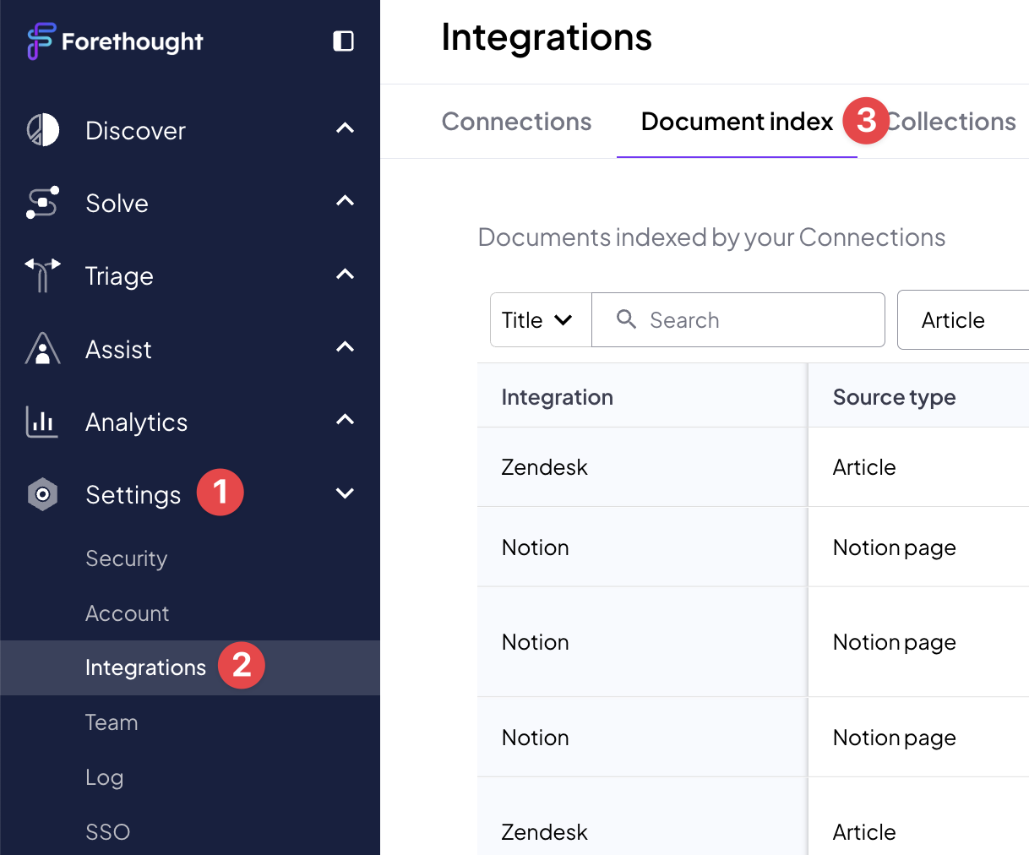Switch to the Connections tab
Image resolution: width=1029 pixels, height=855 pixels.
click(516, 122)
